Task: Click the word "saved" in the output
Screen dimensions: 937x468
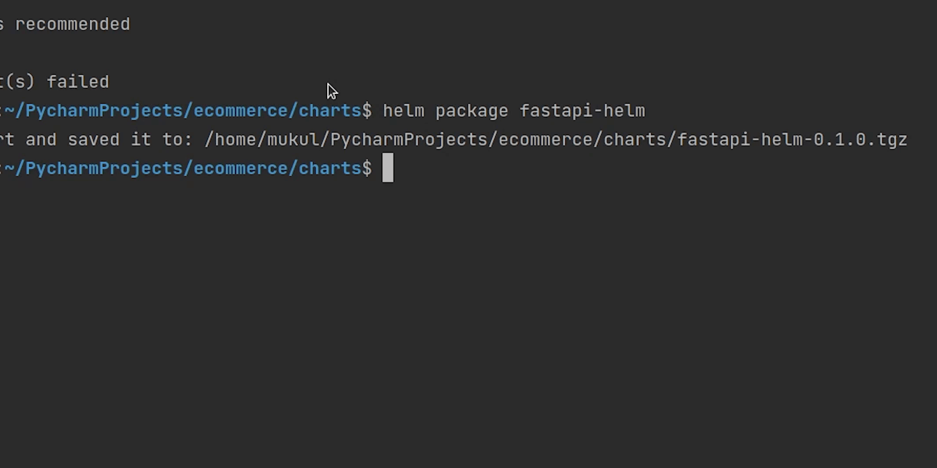Action: 93,140
